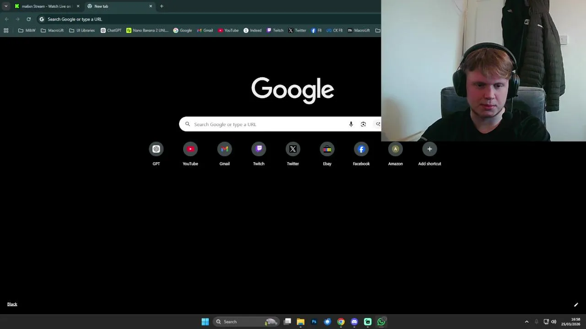Open the Amazon shortcut tile

396,154
